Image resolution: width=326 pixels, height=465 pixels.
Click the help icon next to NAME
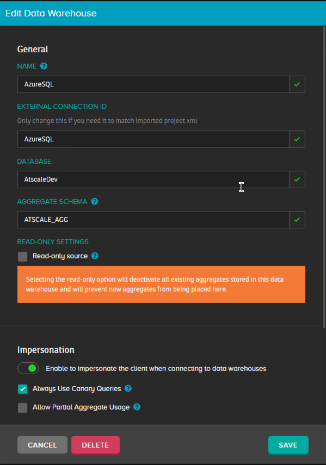(44, 66)
